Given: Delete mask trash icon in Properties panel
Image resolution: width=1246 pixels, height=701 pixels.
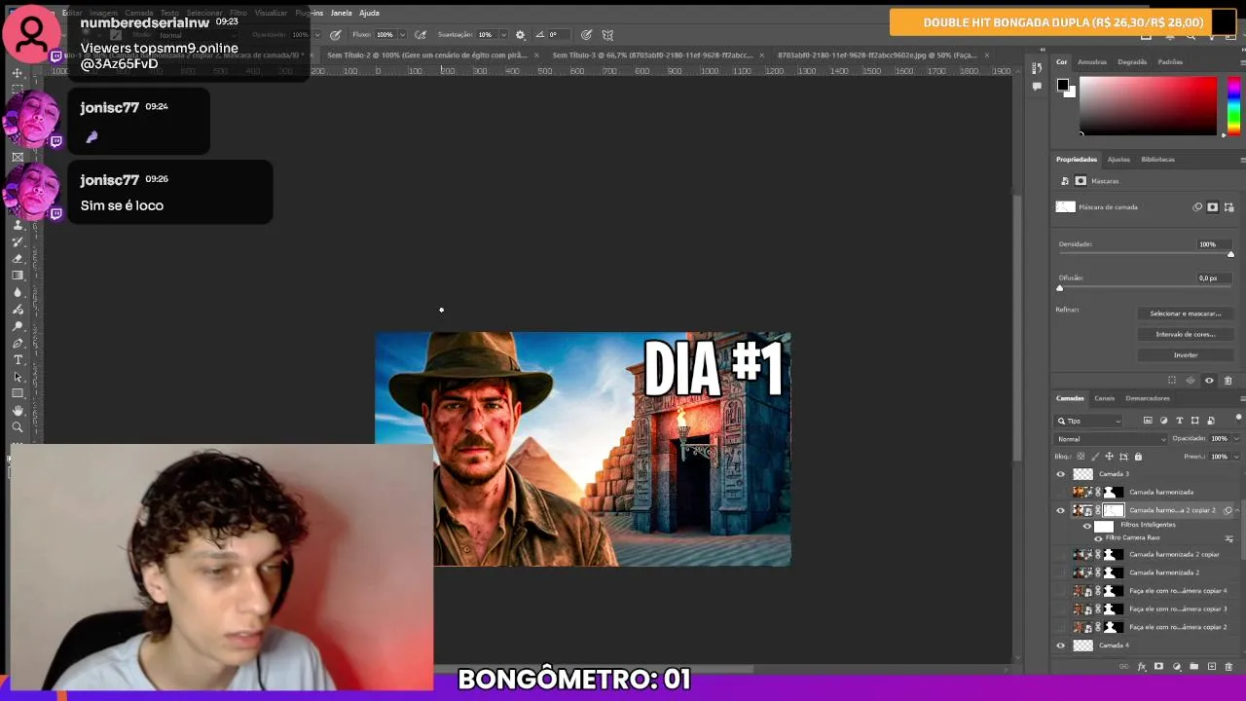Looking at the screenshot, I should (x=1228, y=380).
